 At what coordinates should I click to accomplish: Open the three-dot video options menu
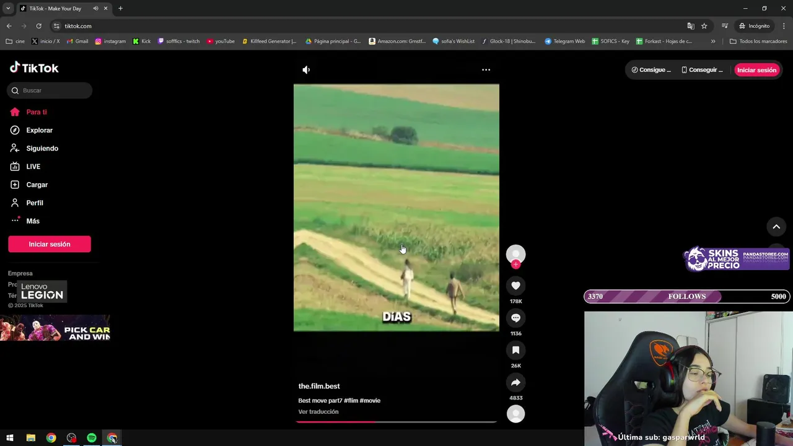(486, 70)
